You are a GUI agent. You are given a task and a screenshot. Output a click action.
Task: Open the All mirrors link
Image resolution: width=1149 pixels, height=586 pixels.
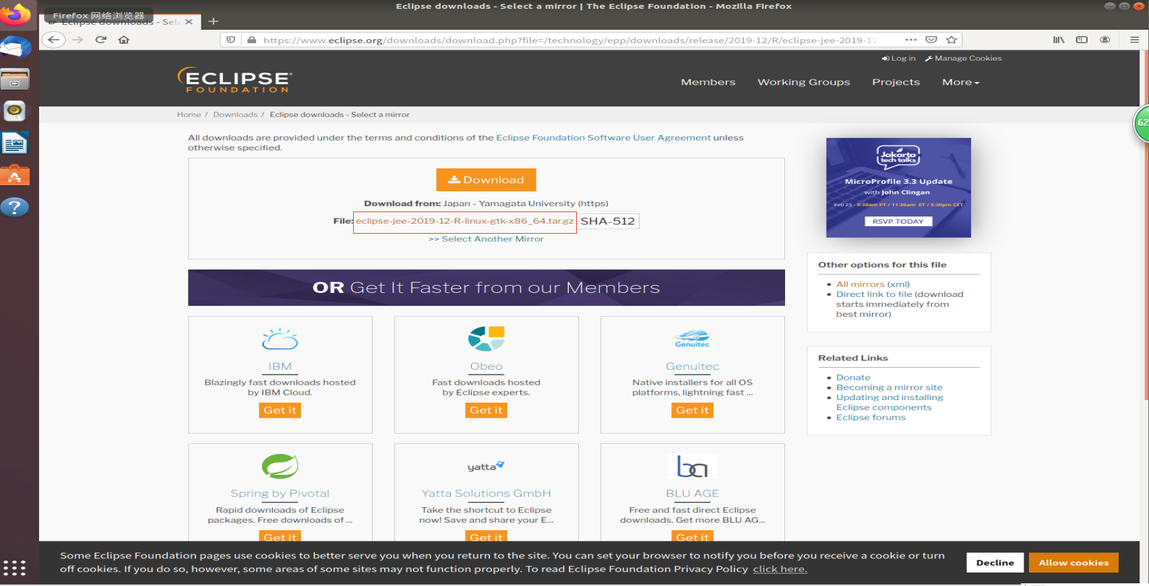coord(860,284)
